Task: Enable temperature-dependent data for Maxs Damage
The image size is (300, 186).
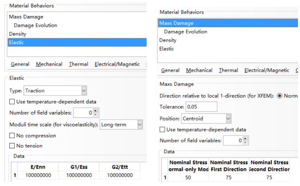Action: point(162,130)
